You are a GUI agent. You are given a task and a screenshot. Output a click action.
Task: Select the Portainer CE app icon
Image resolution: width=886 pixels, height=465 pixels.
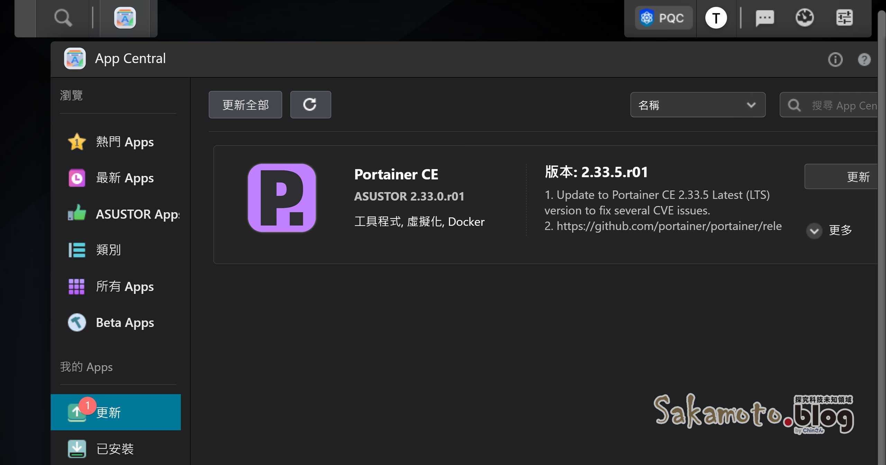coord(282,198)
